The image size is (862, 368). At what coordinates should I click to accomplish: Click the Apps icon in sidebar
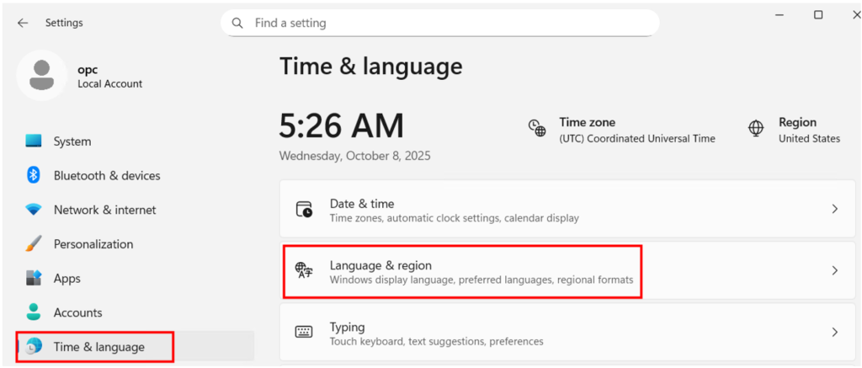point(34,278)
